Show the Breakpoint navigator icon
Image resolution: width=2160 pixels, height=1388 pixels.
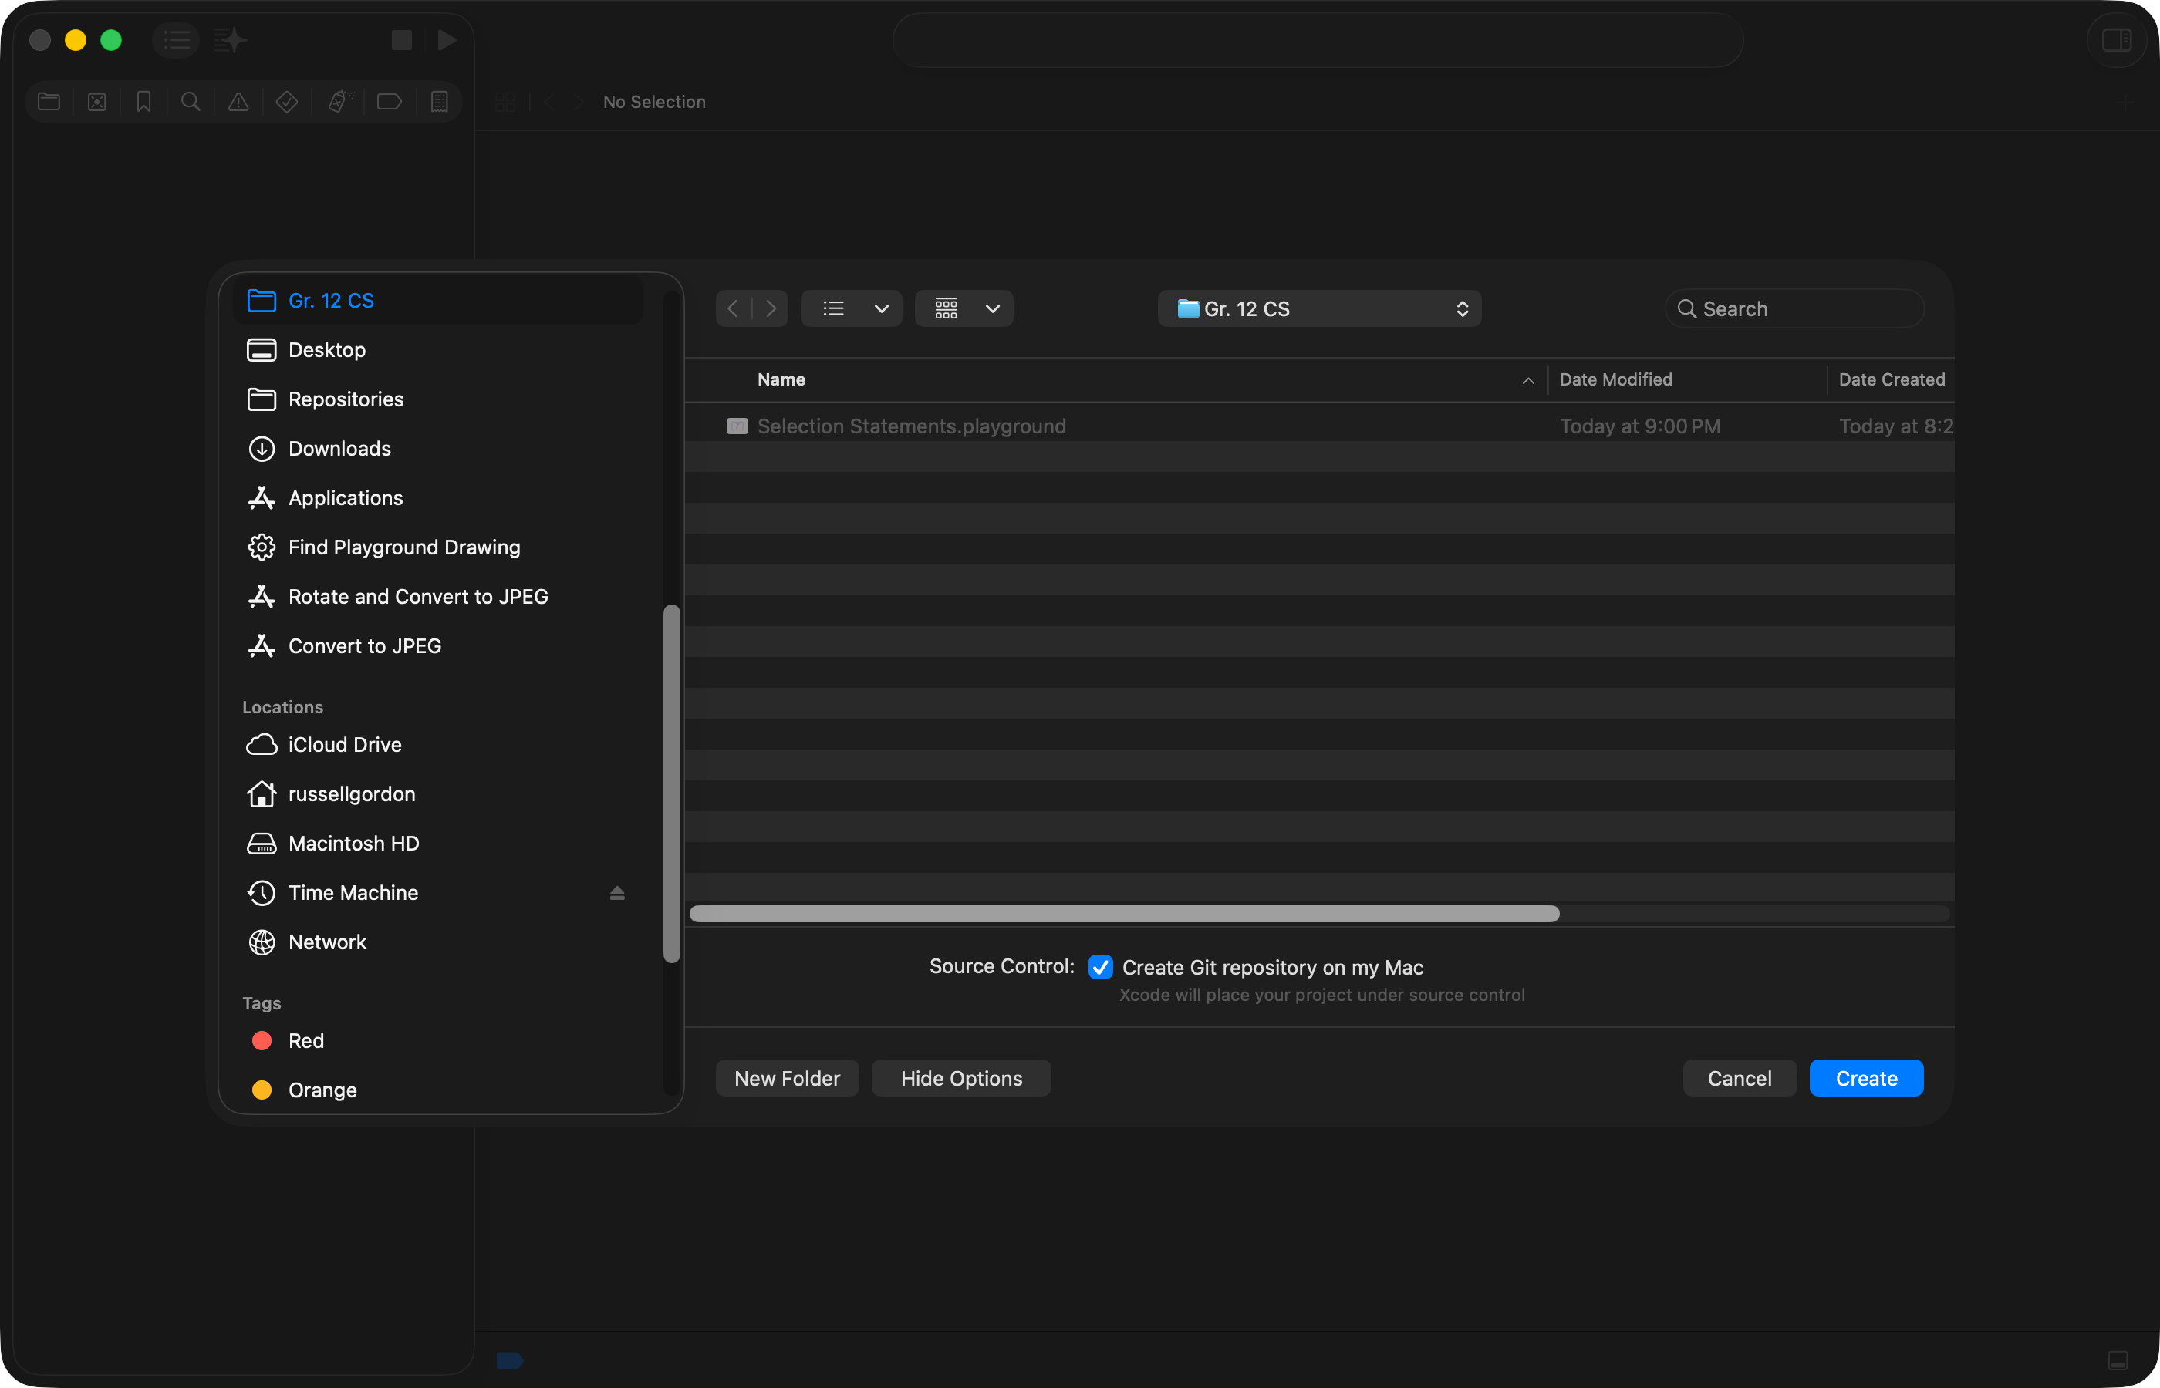click(x=389, y=102)
